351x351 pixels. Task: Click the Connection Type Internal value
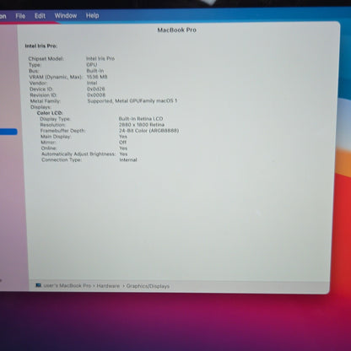pyautogui.click(x=128, y=159)
